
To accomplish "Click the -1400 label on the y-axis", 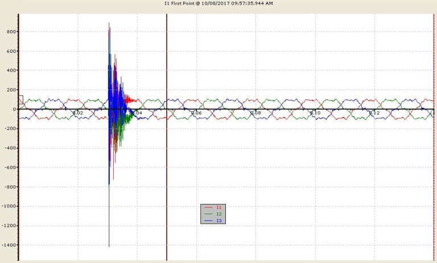I will [9, 245].
